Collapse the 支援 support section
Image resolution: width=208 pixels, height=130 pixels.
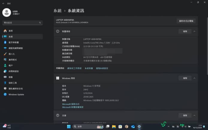[x=194, y=115]
